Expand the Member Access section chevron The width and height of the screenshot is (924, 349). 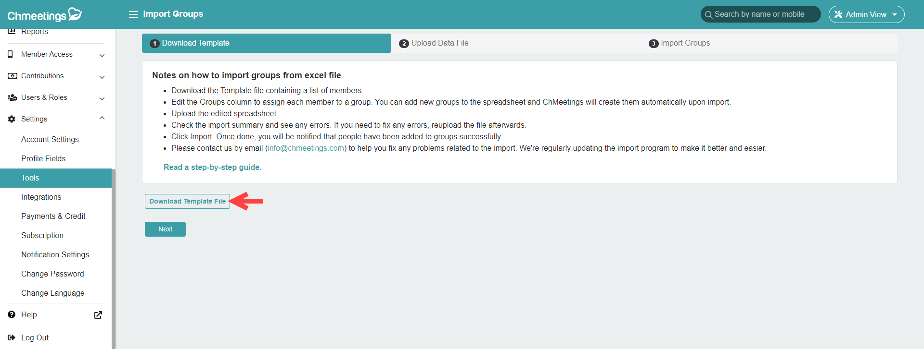point(102,56)
